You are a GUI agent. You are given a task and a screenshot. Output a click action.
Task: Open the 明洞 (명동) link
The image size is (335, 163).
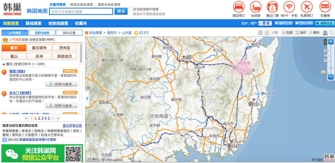point(17,71)
